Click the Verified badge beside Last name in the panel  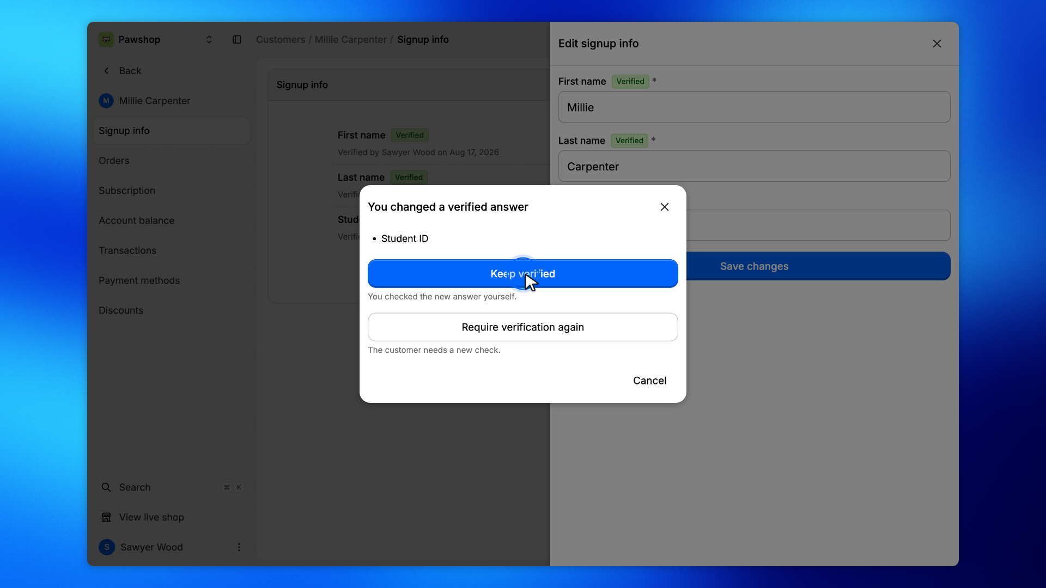coord(629,140)
